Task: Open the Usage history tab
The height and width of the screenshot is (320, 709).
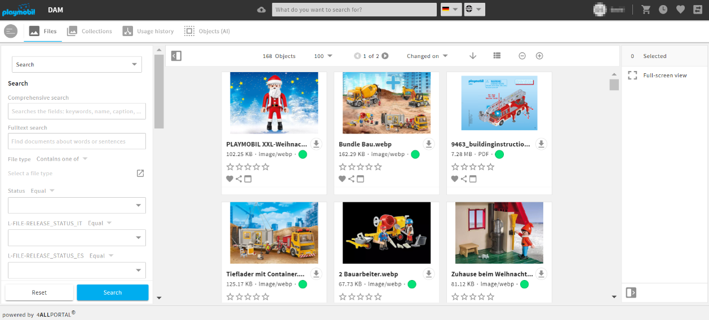Action: 148,32
